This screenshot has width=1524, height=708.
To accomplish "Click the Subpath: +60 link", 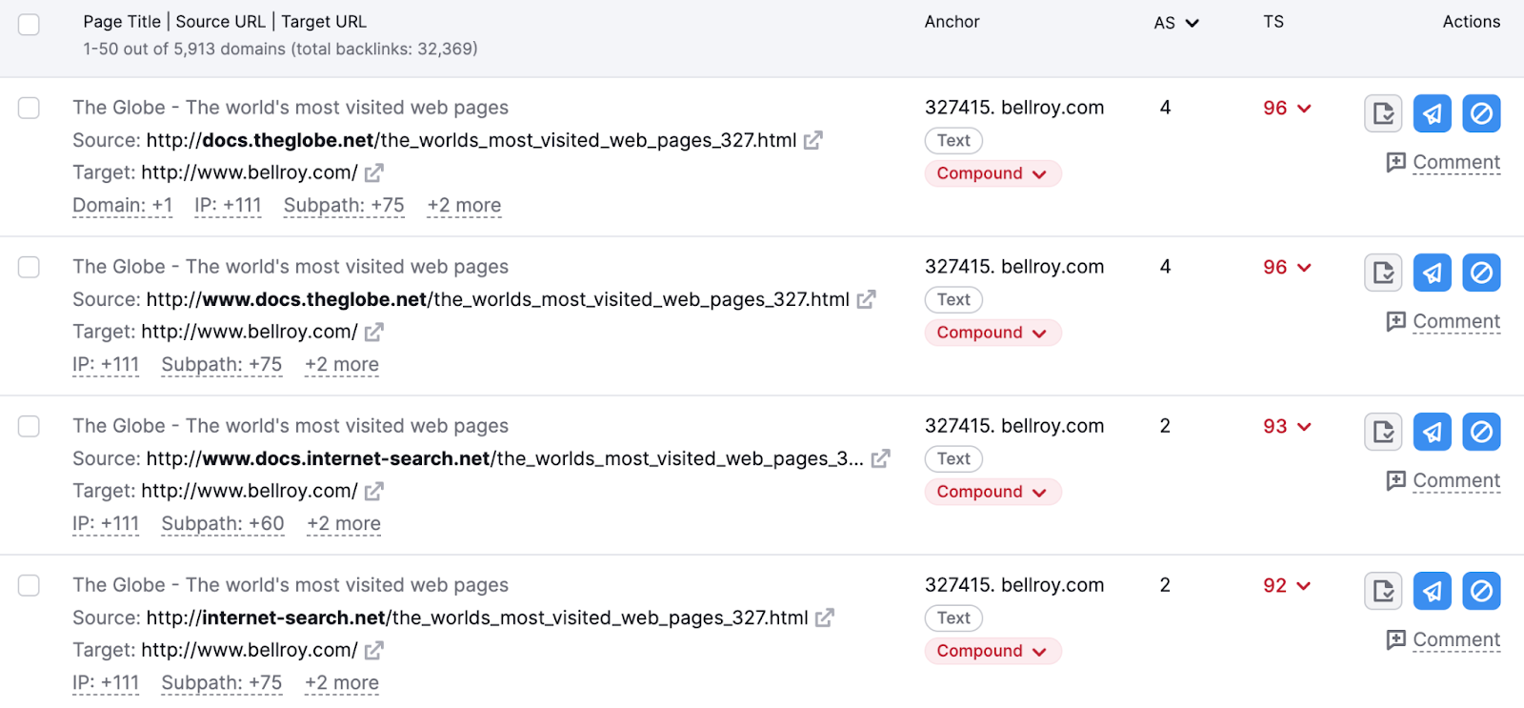I will coord(223,524).
